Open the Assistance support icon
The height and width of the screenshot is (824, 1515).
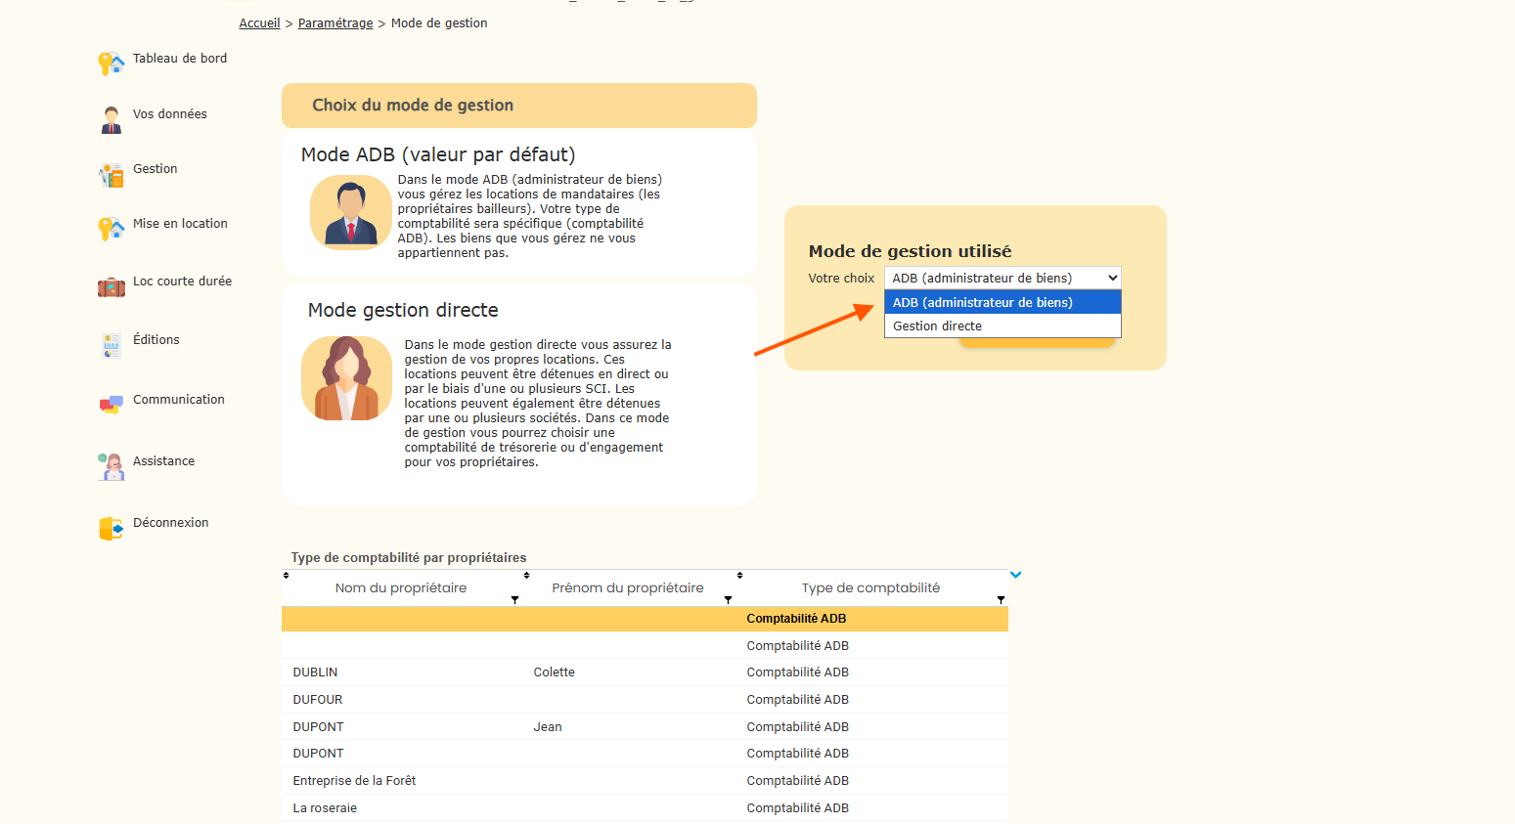pos(111,466)
